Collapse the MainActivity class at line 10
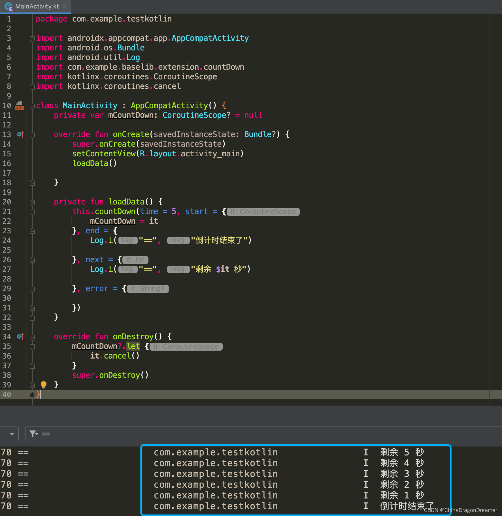502x516 pixels. pos(32,106)
